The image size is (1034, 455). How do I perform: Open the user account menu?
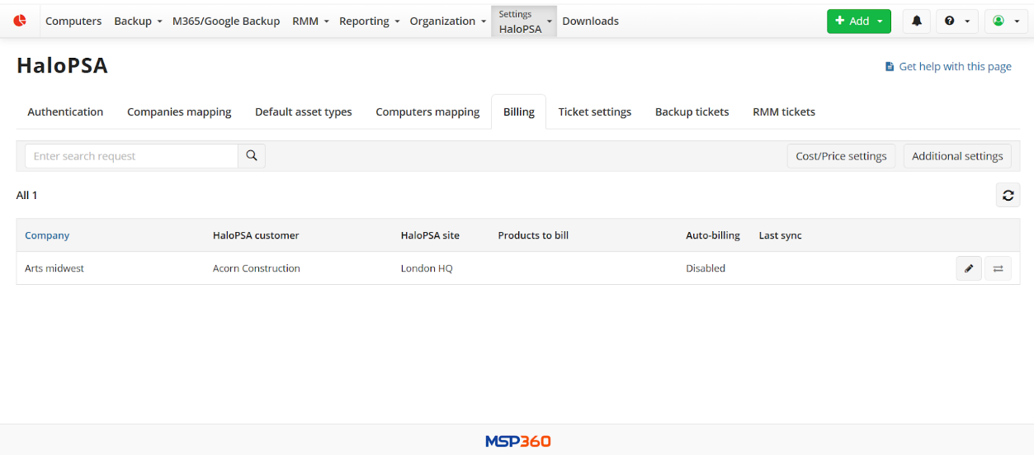1005,21
